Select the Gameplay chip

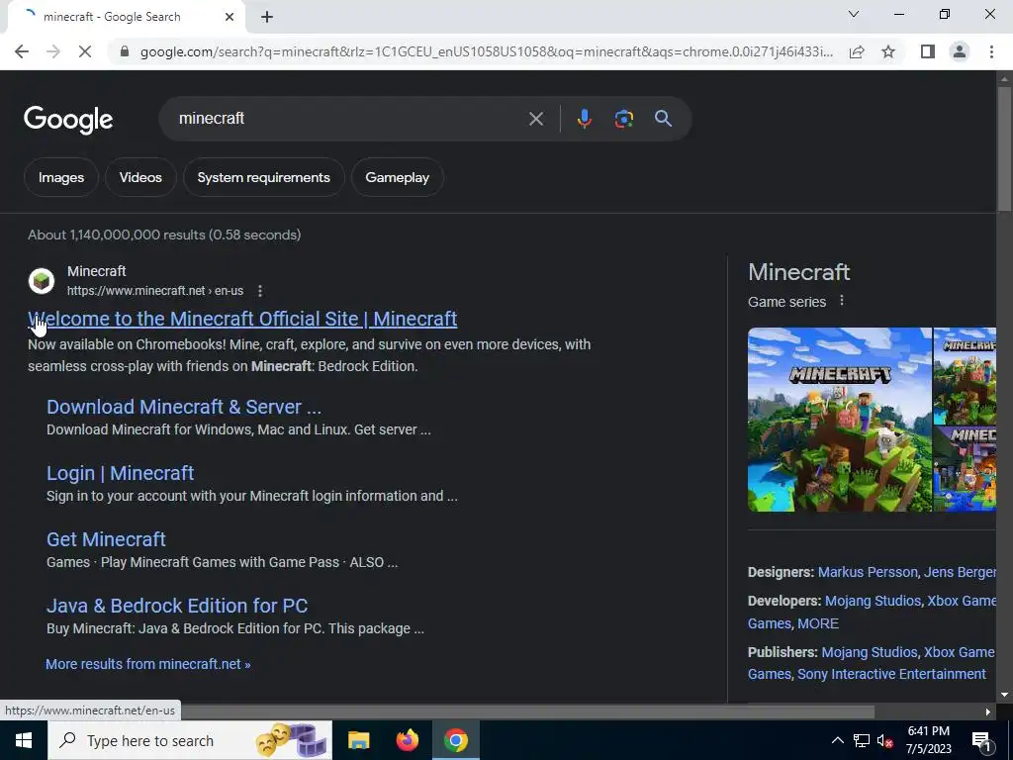[x=398, y=177]
